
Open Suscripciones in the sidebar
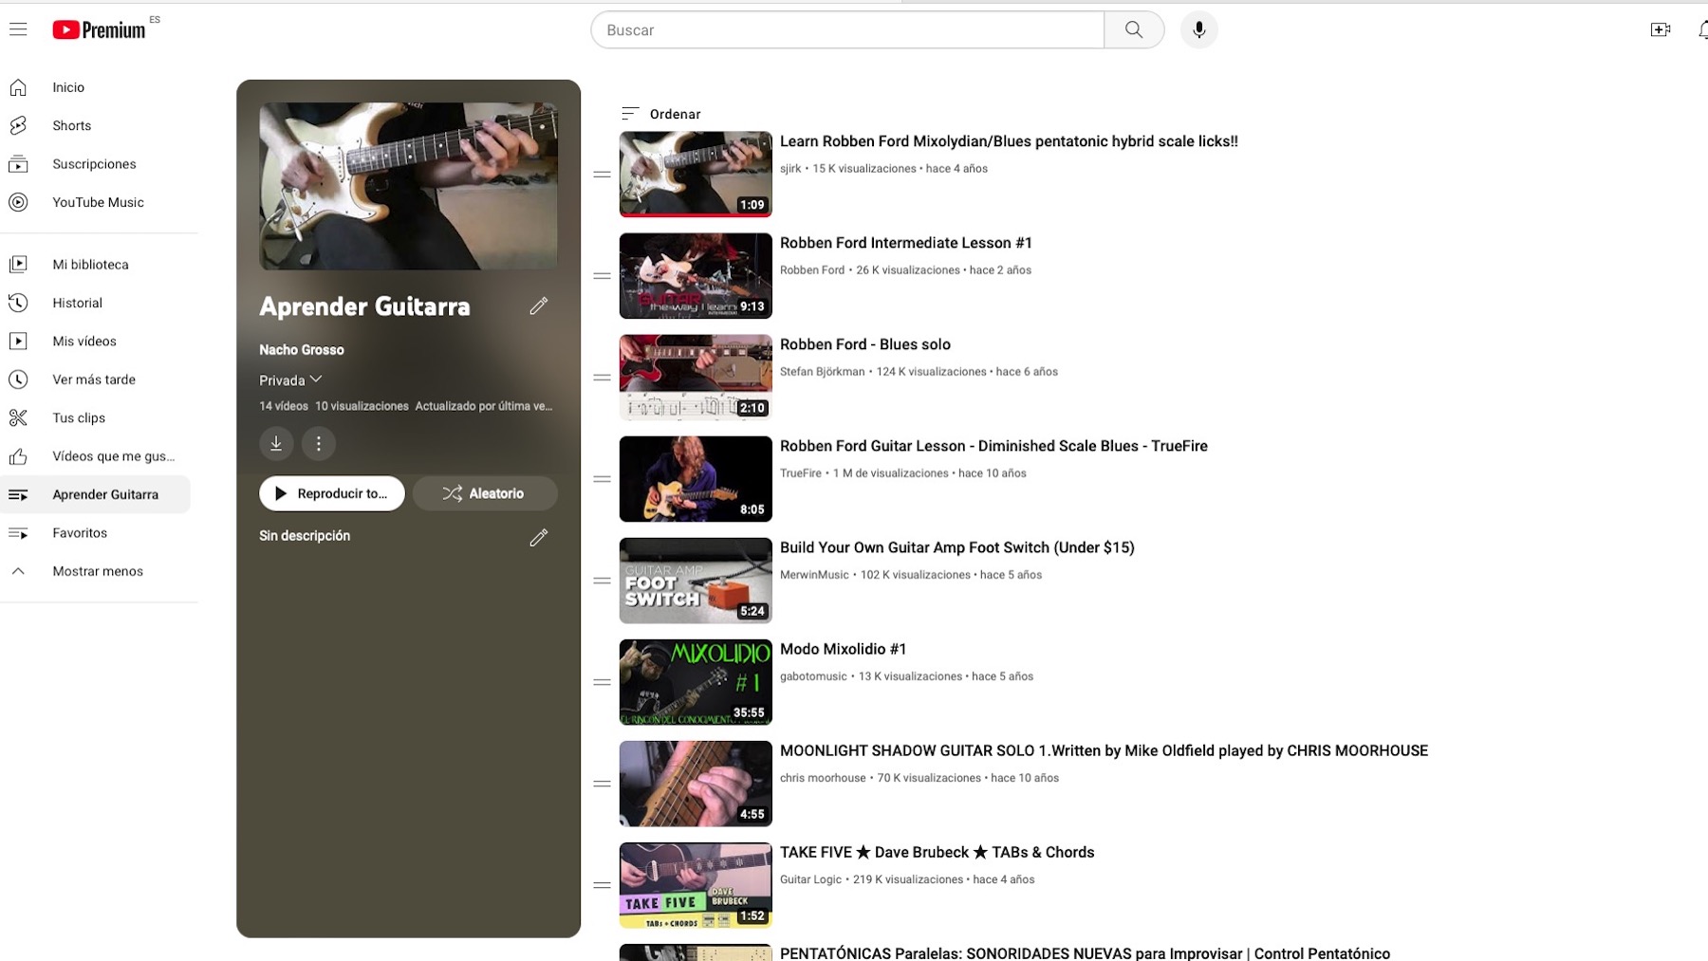[95, 164]
